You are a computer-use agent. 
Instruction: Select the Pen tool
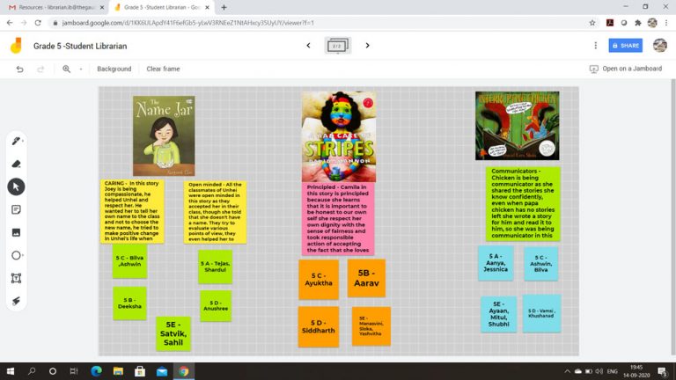[x=15, y=141]
